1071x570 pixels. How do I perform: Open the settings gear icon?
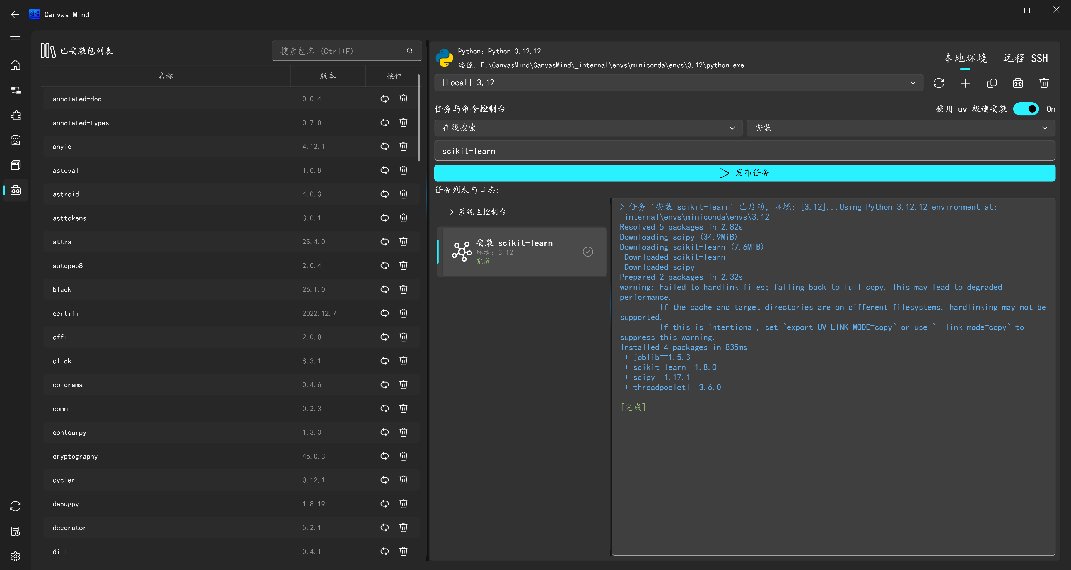(15, 556)
